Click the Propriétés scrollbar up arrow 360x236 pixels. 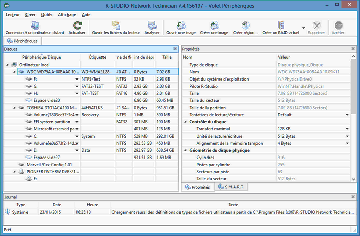point(353,56)
